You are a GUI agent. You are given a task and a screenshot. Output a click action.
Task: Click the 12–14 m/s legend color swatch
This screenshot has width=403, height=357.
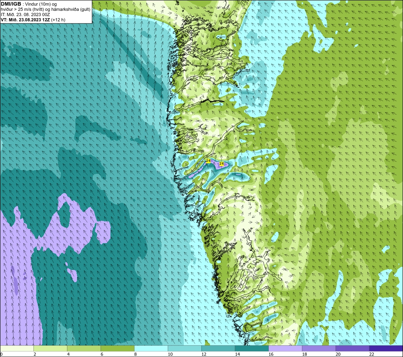[x=218, y=348]
